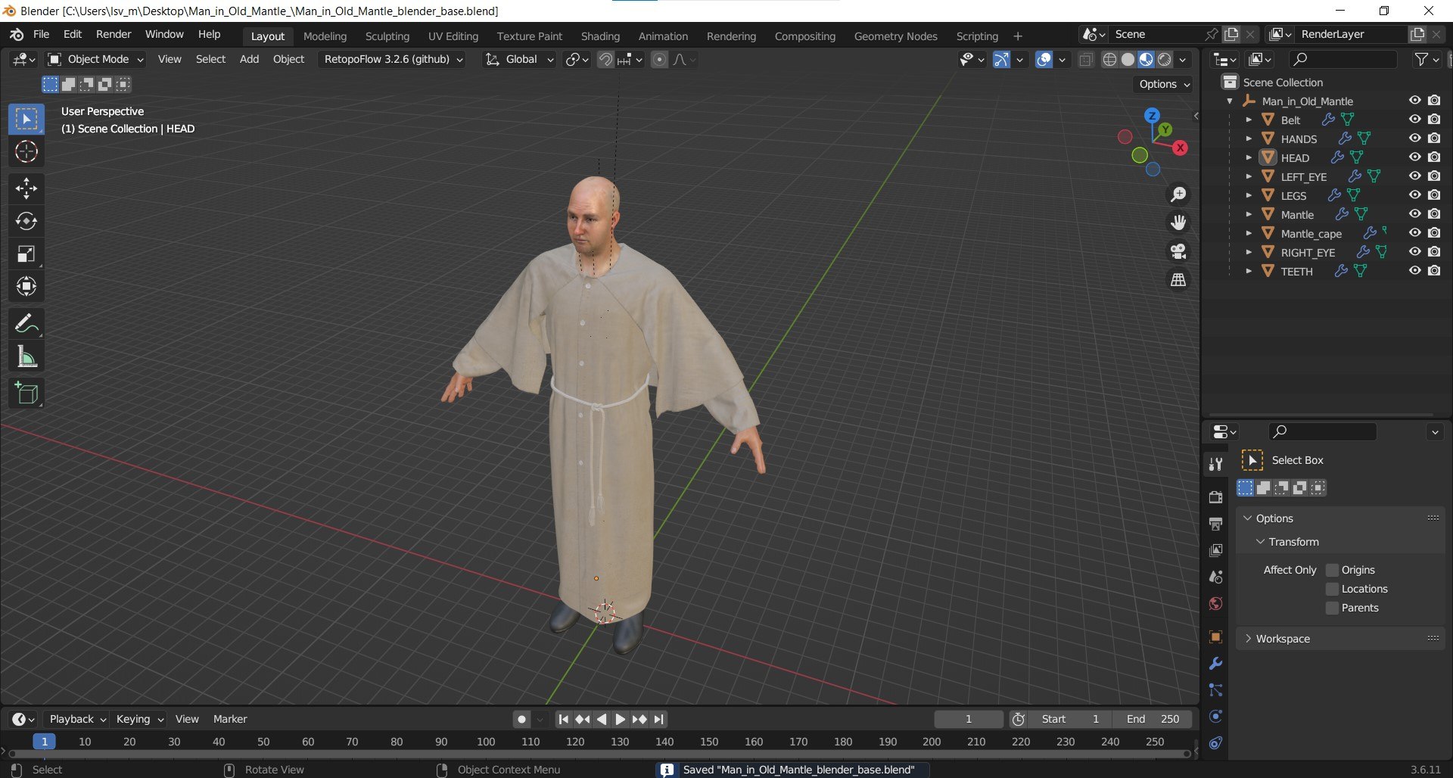
Task: Open the Physics properties tab
Action: point(1215,717)
